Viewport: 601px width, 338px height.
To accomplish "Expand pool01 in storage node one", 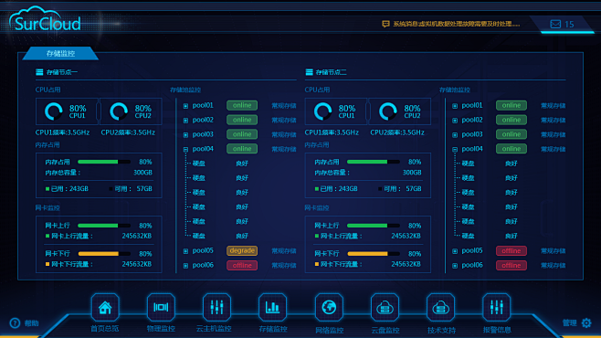I will point(185,106).
